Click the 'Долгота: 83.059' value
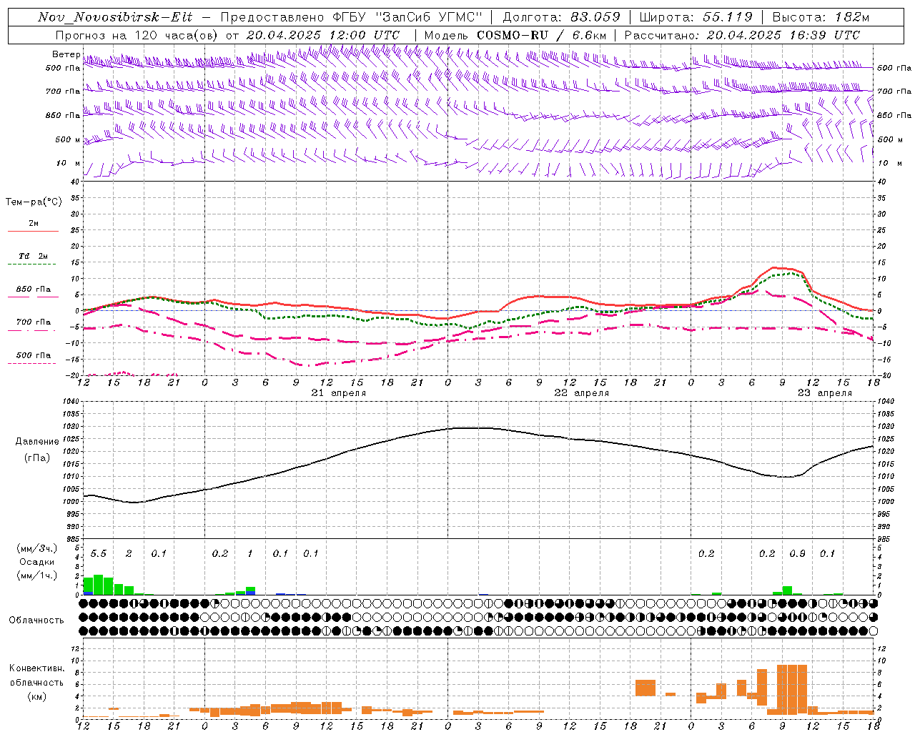915x732 pixels. coord(562,17)
